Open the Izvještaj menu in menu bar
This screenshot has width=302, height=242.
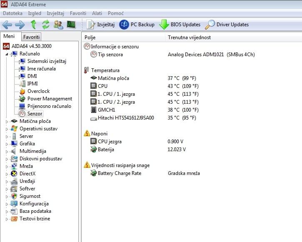click(55, 13)
